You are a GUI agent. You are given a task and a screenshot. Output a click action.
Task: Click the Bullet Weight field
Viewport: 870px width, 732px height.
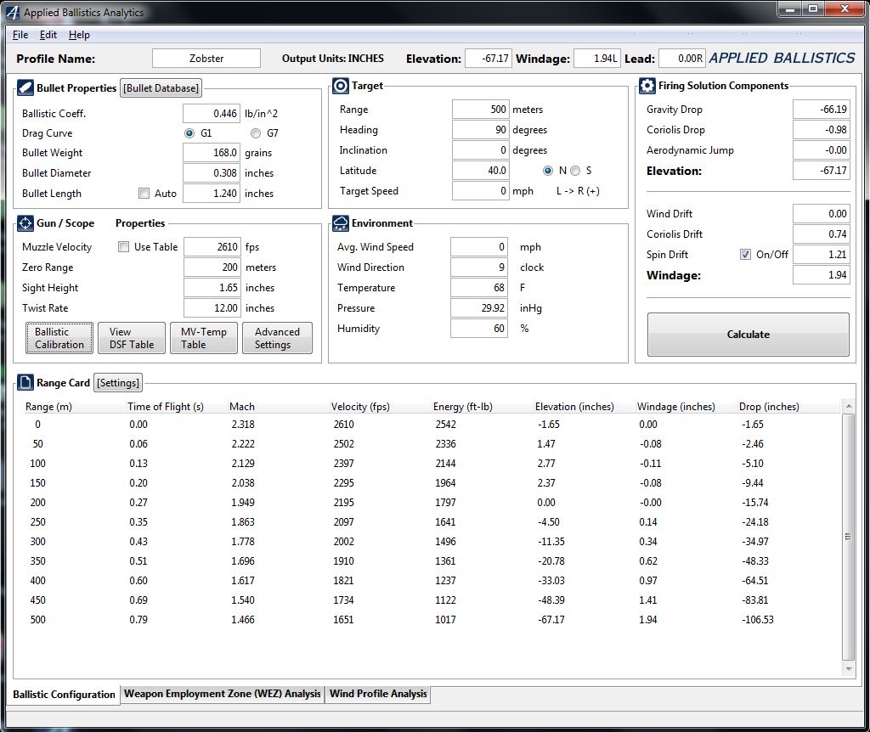coord(212,153)
